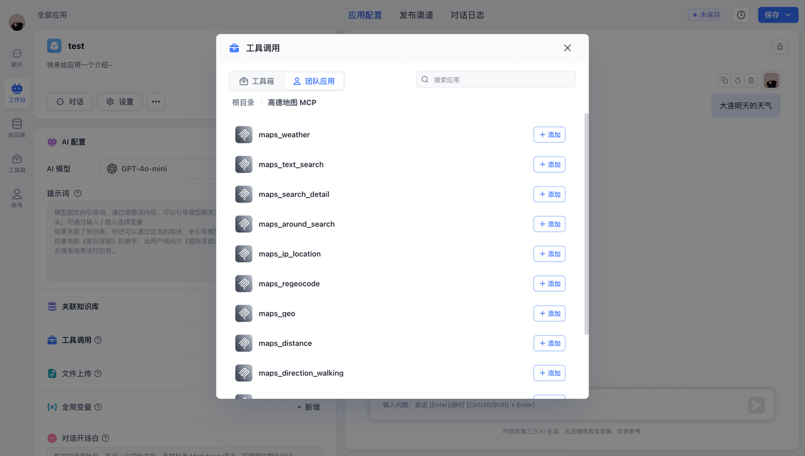Switch to the 工具箱 tab in the dialog
Screen dimensions: 805x456
[x=256, y=81]
